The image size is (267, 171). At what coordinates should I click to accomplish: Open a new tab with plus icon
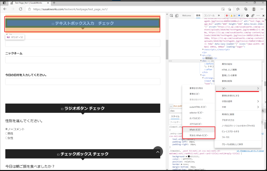pyautogui.click(x=54, y=3)
